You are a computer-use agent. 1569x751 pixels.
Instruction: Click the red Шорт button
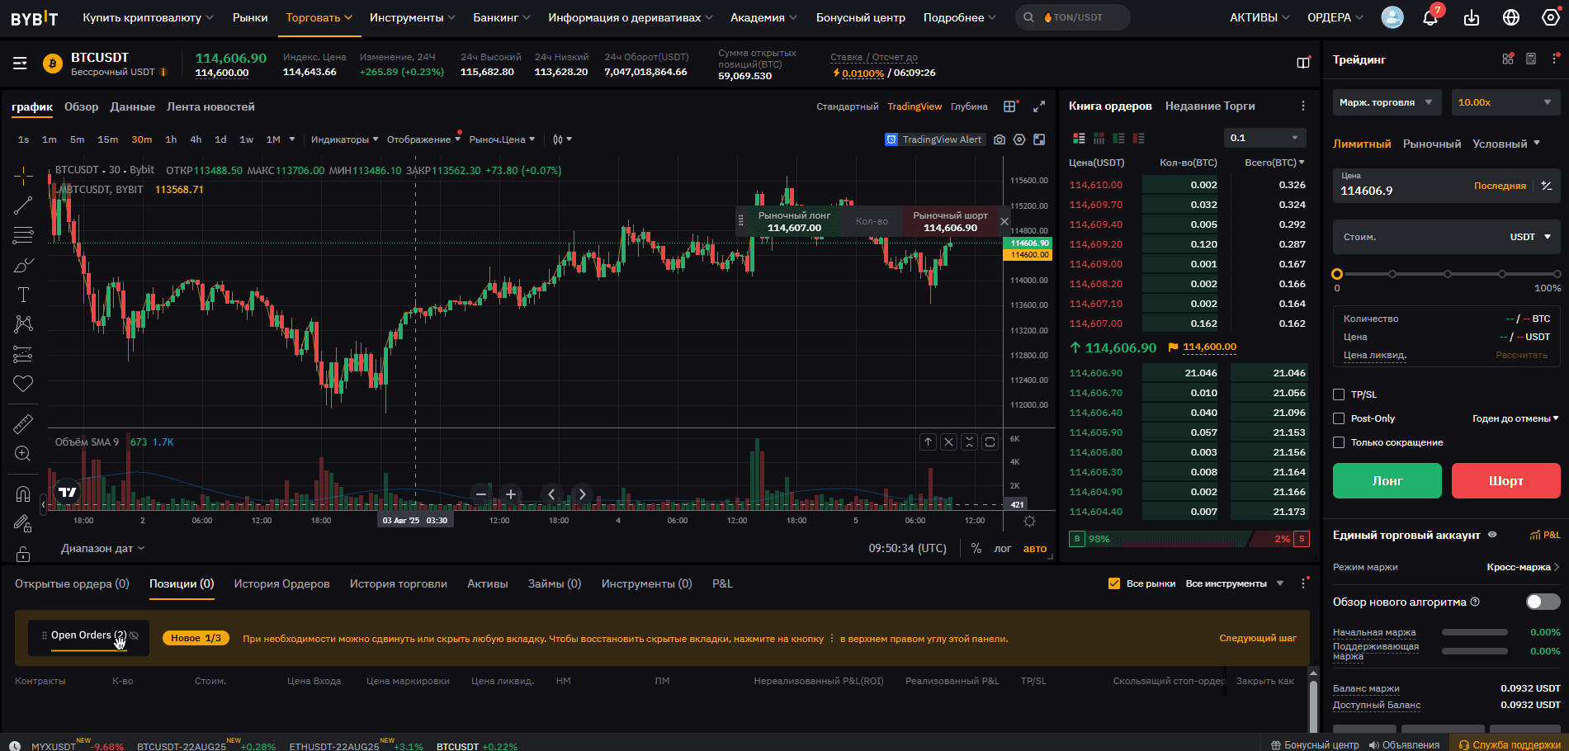pyautogui.click(x=1506, y=480)
